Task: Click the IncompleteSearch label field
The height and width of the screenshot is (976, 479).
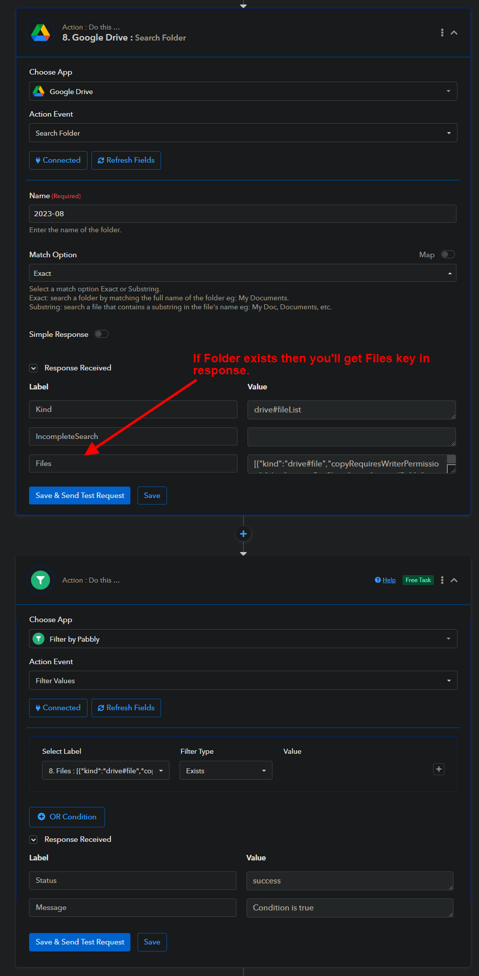Action: 133,436
